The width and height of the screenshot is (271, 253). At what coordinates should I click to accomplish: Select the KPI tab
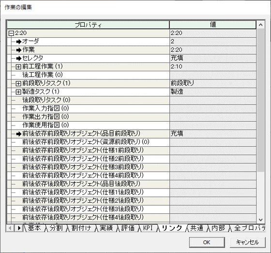coord(148,228)
